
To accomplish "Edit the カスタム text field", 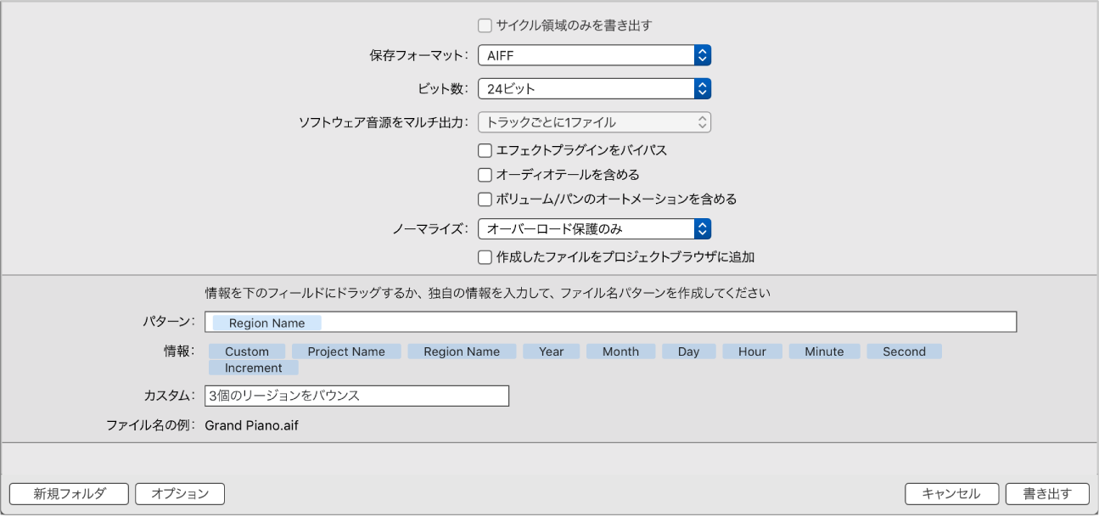I will (x=356, y=396).
